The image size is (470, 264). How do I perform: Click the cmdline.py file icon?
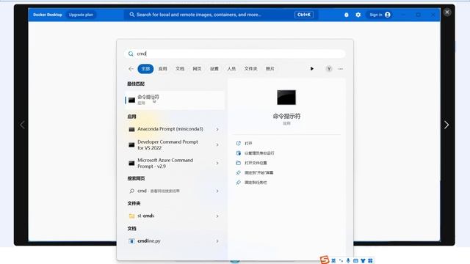(x=131, y=241)
